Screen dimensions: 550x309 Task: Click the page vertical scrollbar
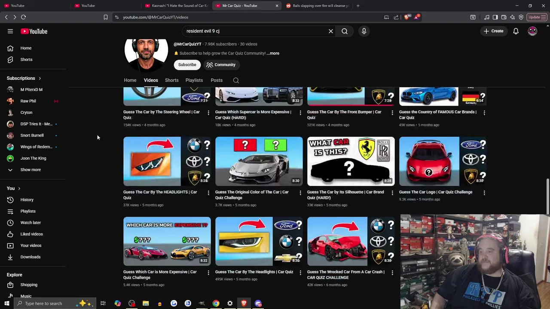coord(547,196)
